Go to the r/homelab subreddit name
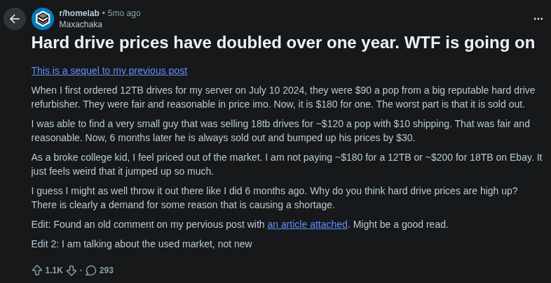This screenshot has width=551, height=283. pyautogui.click(x=79, y=13)
